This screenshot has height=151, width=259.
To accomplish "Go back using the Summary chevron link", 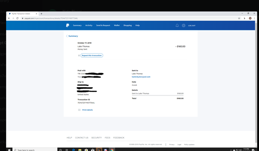I will coord(72,36).
